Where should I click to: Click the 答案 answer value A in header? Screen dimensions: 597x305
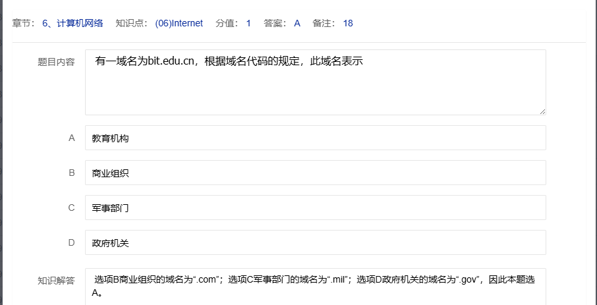[x=297, y=23]
